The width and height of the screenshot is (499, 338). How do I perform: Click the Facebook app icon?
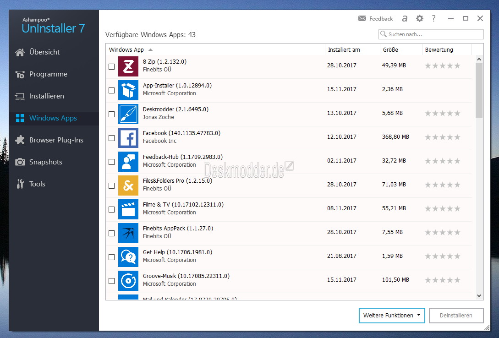tap(128, 138)
